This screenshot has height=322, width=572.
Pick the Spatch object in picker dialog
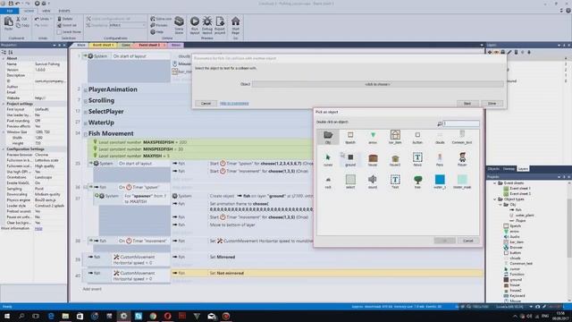[350, 137]
